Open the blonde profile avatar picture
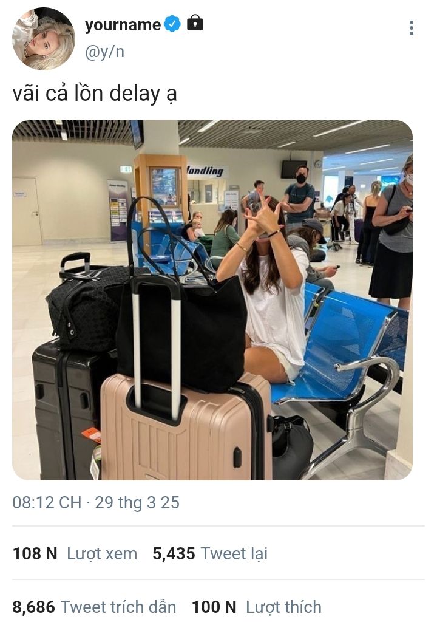 point(44,39)
